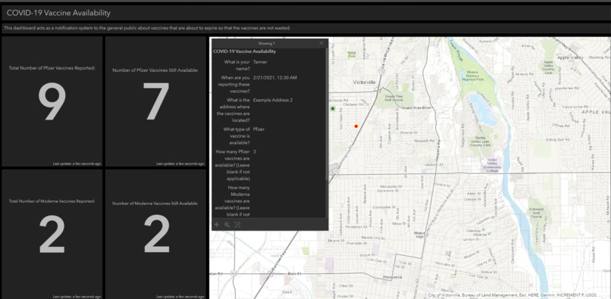
Task: Click the date value 2/21/2021, 12:30 AM
Action: [274, 77]
